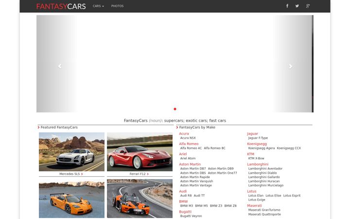Image resolution: width=350 pixels, height=219 pixels.
Task: Click the FantasyCars logo
Action: pyautogui.click(x=61, y=6)
